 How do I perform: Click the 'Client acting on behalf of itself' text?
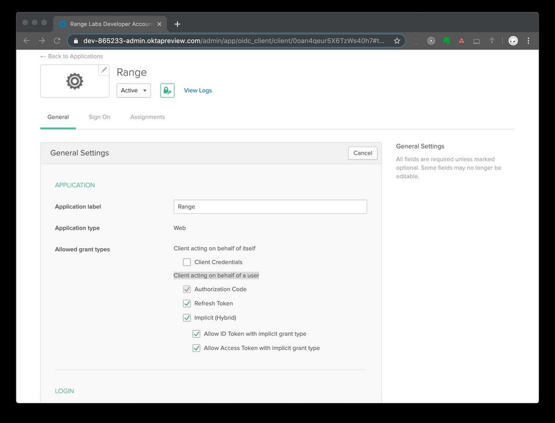click(x=214, y=248)
